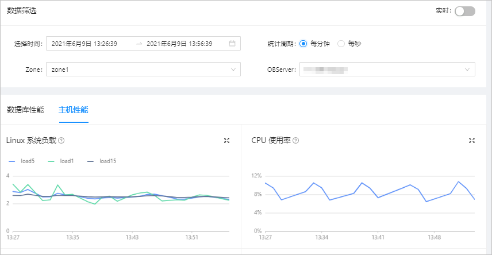Click the 13:48 axis label in CPU chart

pos(435,237)
